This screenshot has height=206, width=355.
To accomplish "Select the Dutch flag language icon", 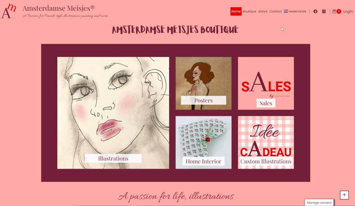I will (x=286, y=11).
